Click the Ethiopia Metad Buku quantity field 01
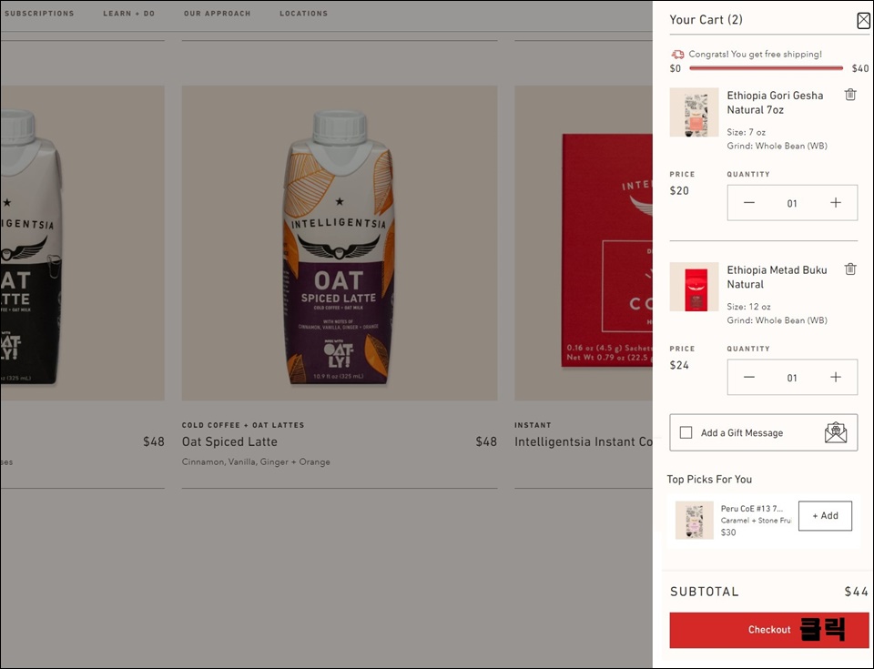874x669 pixels. (792, 378)
